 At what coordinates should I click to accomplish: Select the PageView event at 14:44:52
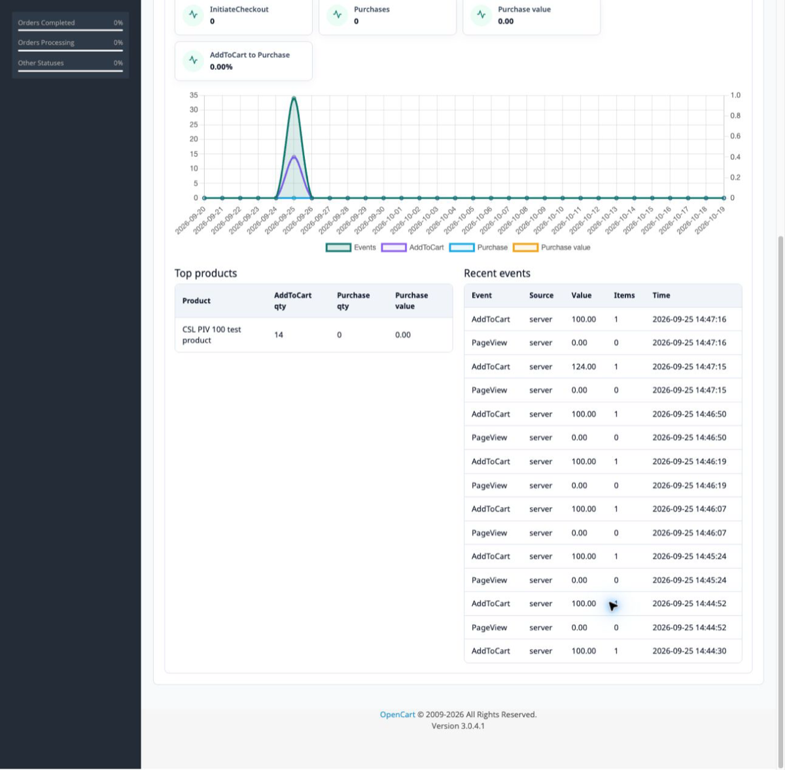click(489, 627)
